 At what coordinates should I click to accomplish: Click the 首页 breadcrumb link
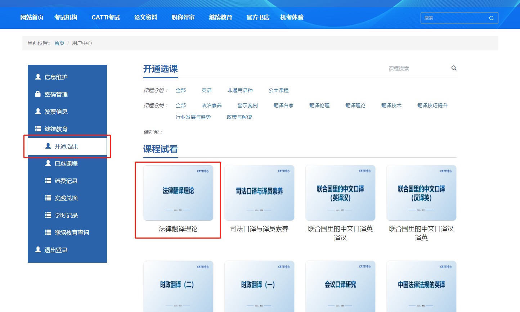(59, 43)
